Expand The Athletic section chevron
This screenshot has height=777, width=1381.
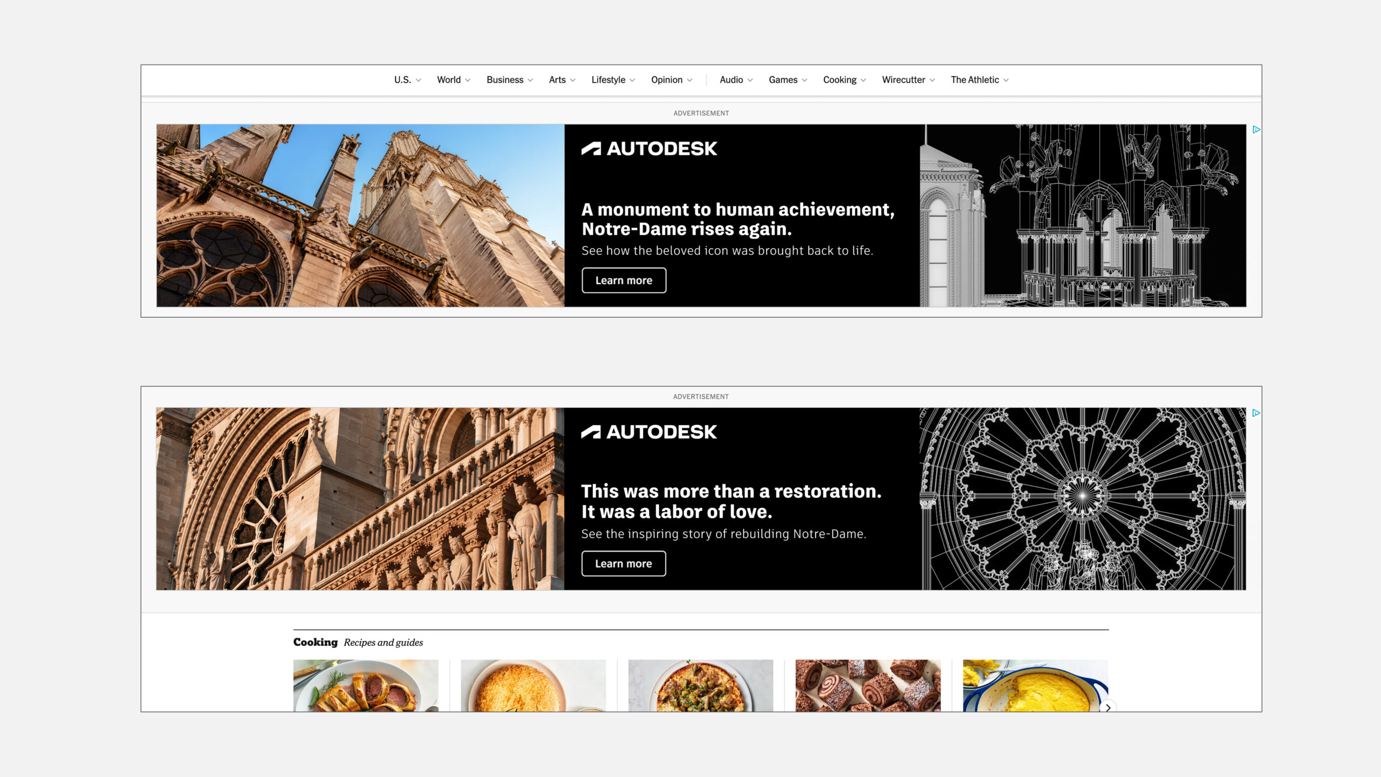(1006, 80)
